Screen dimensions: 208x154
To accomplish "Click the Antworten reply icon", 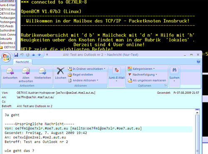I will pyautogui.click(x=10, y=71).
